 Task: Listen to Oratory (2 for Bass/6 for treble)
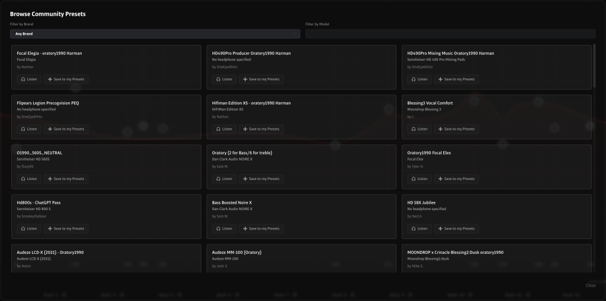[x=224, y=179]
